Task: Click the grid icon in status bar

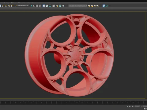Action: pos(132,106)
